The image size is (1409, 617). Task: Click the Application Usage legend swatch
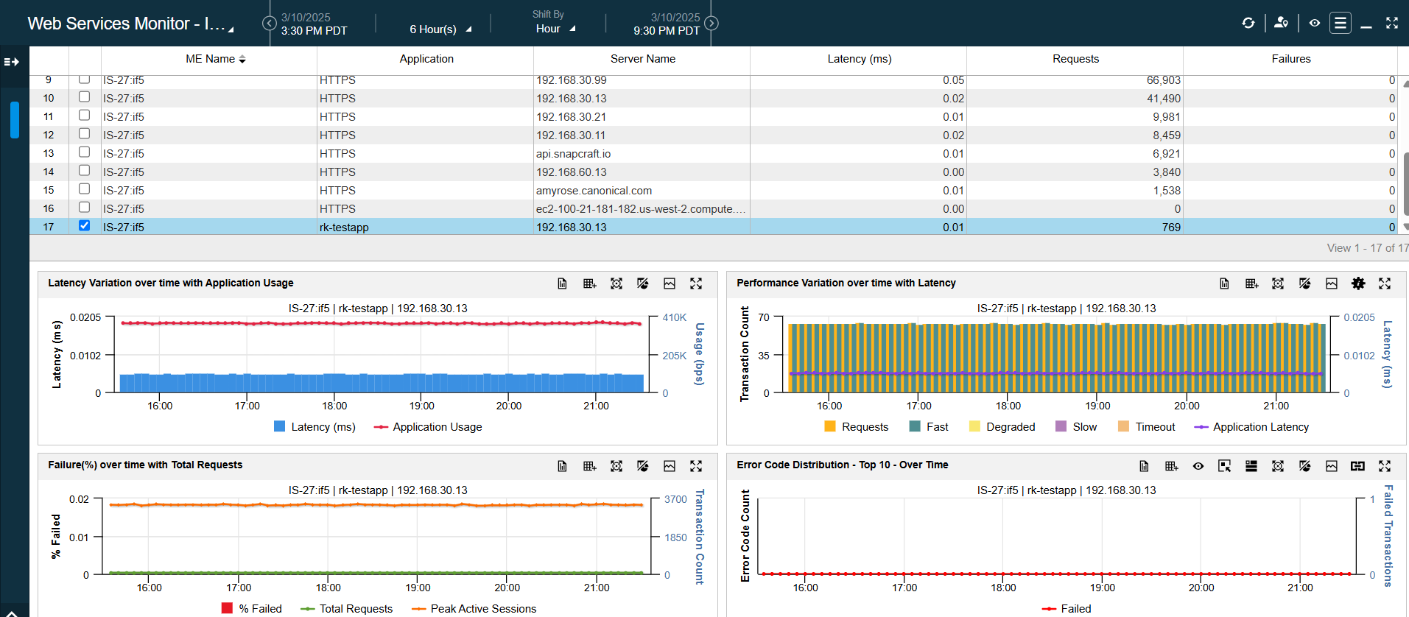click(x=381, y=427)
